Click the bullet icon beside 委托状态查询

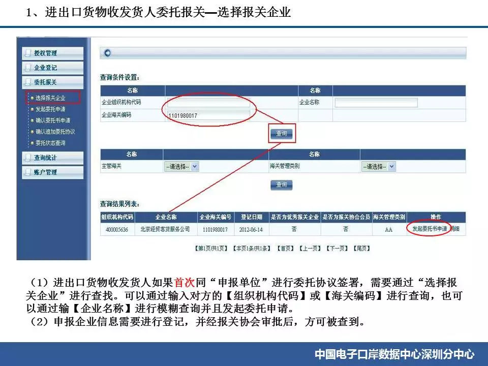point(31,144)
